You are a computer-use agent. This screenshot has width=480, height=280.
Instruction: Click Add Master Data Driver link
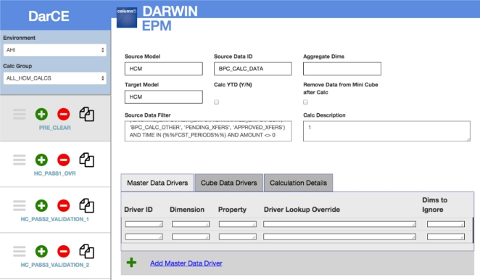point(186,263)
